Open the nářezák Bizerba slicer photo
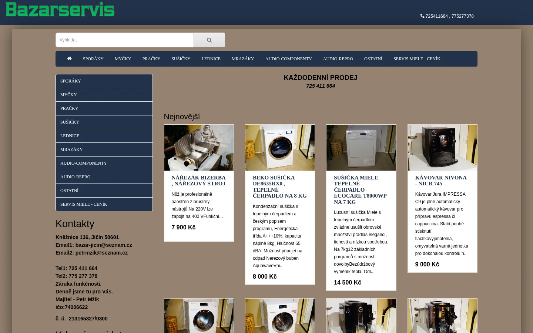Image resolution: width=533 pixels, height=333 pixels. (199, 148)
